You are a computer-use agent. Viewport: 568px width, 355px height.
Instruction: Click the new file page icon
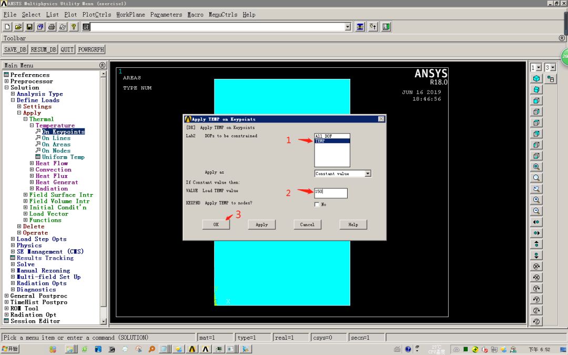pyautogui.click(x=7, y=27)
